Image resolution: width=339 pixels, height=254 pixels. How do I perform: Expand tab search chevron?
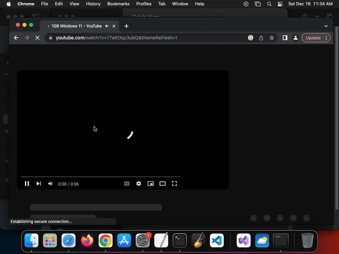tap(326, 26)
